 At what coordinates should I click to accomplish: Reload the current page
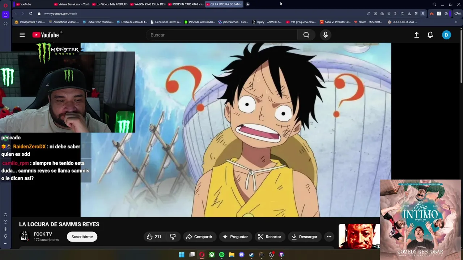click(x=30, y=13)
